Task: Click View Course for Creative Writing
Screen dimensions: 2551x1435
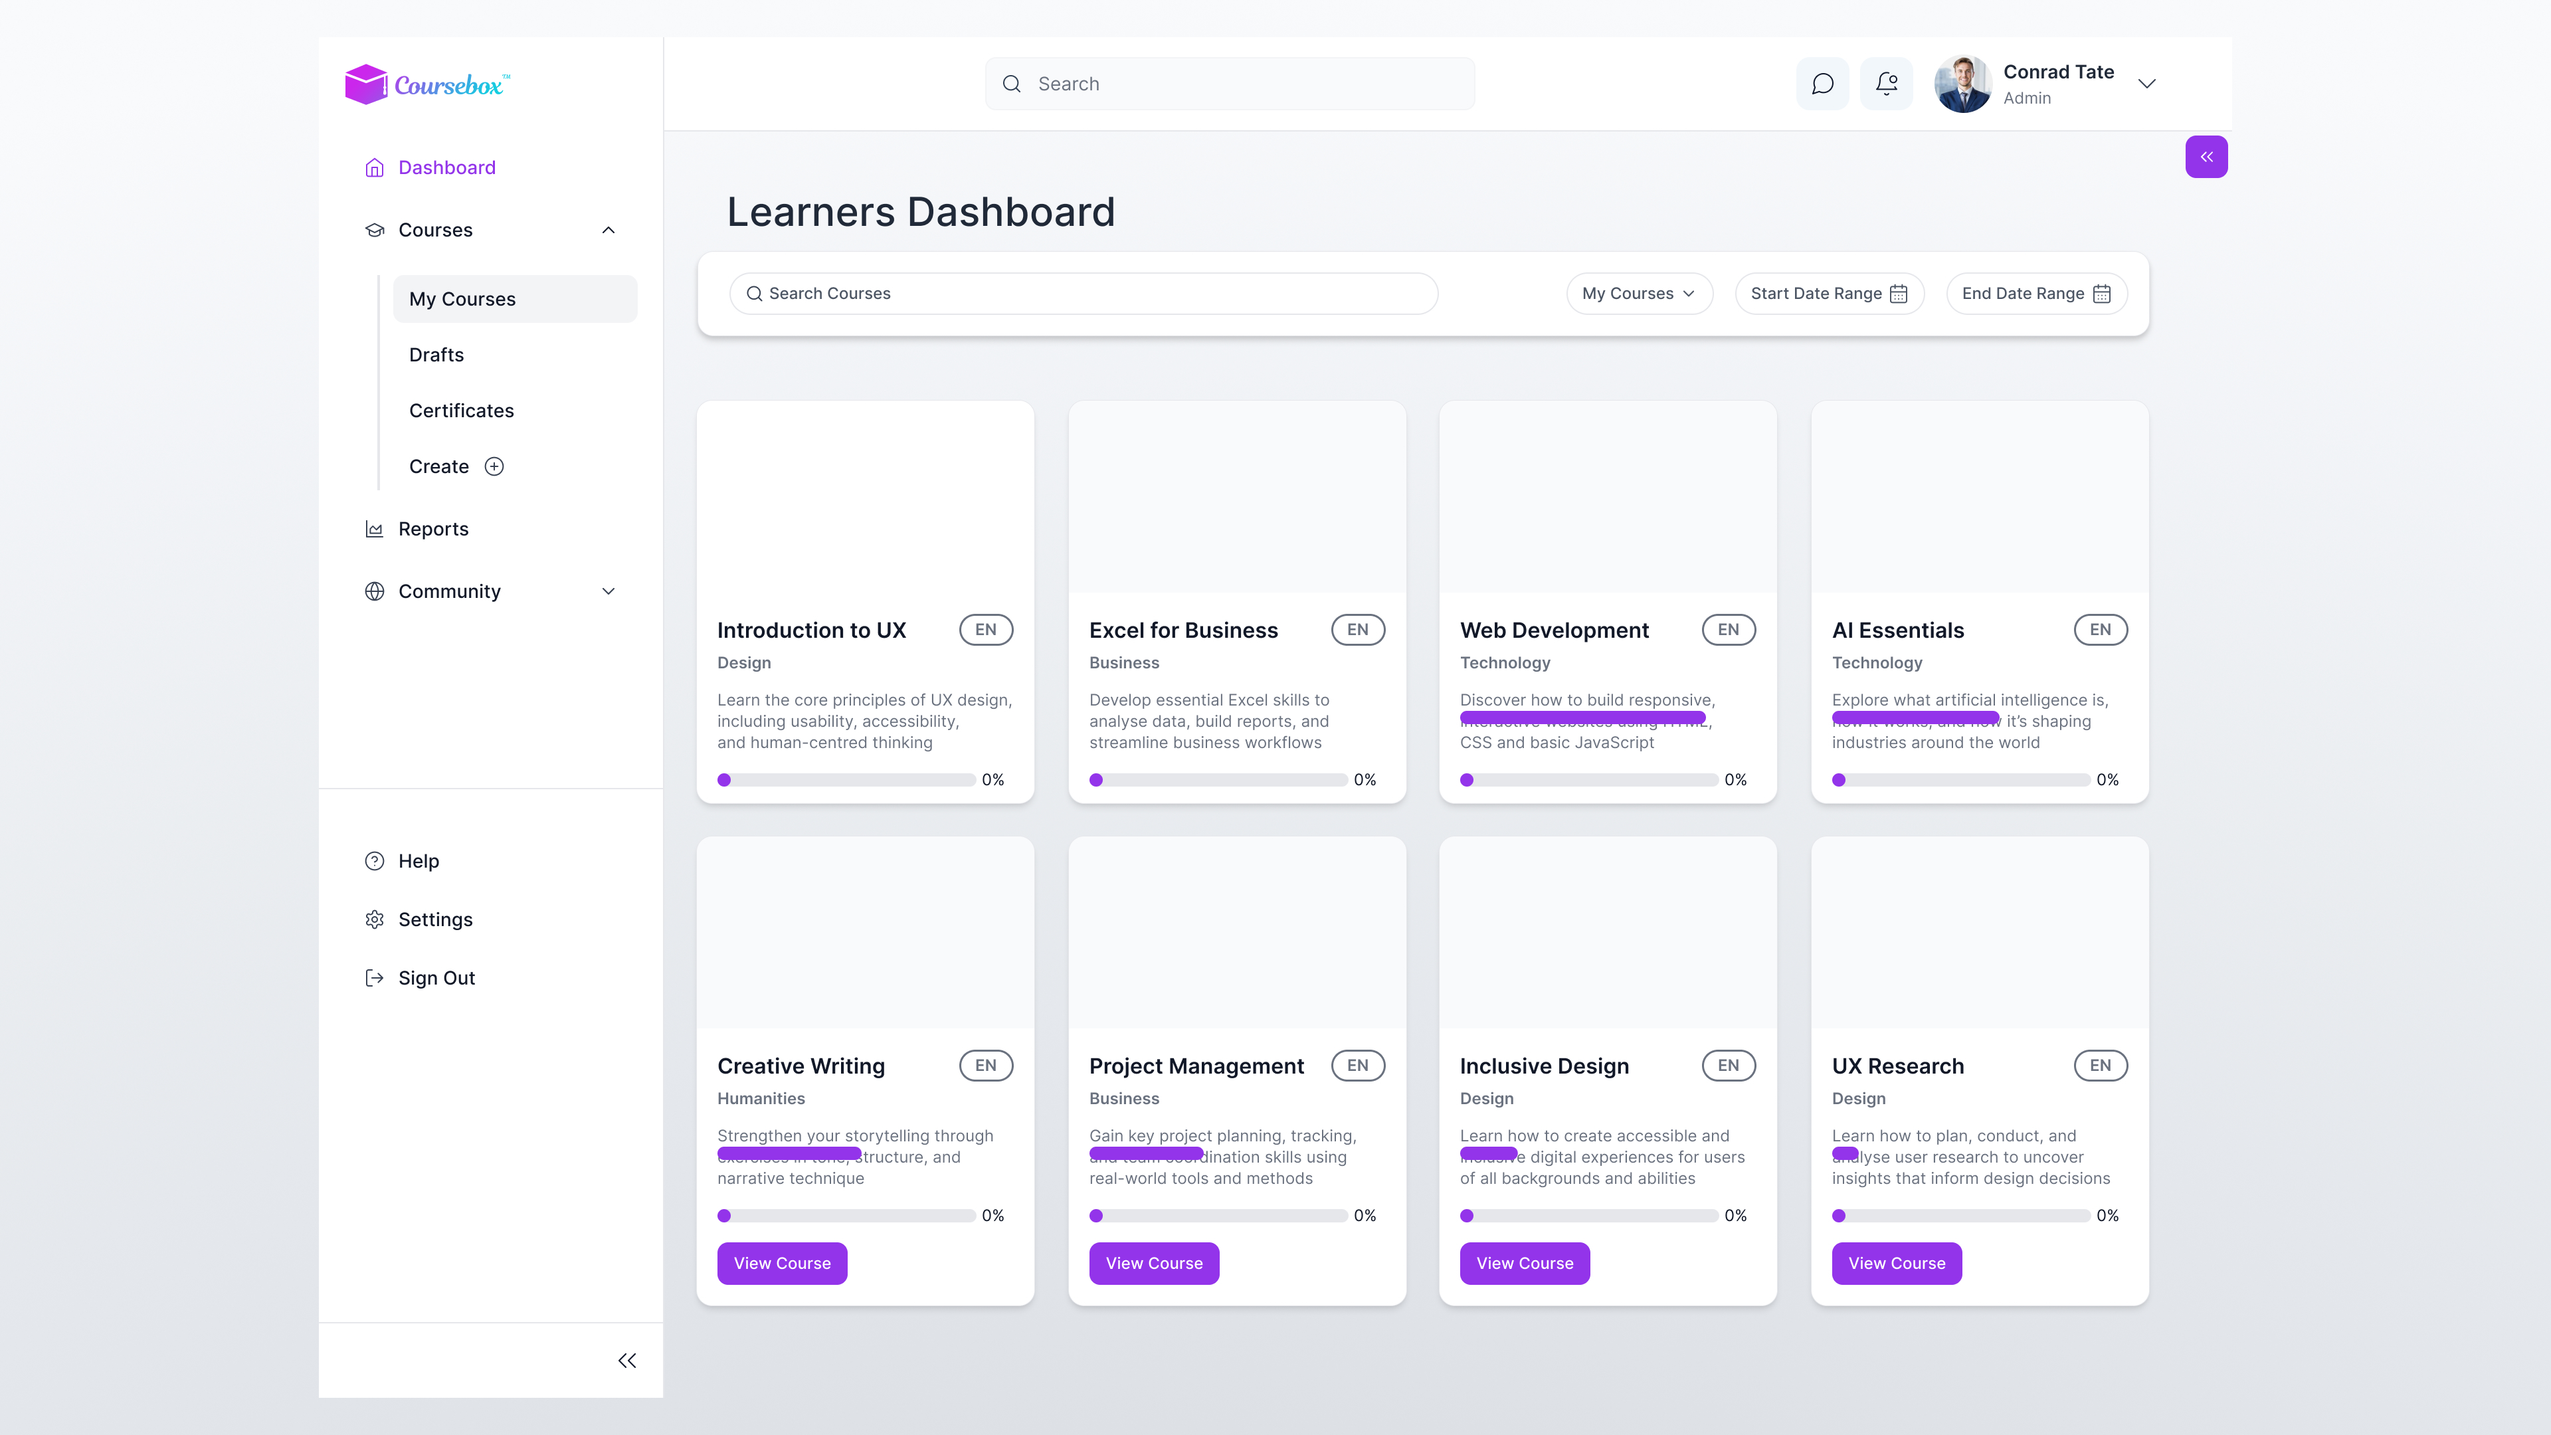Action: 781,1263
